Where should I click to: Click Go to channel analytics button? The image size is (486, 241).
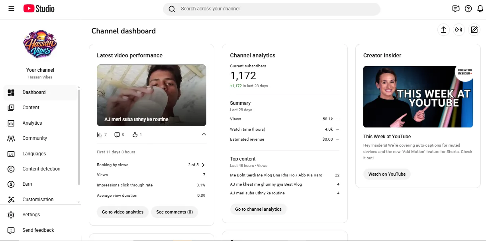tap(258, 209)
